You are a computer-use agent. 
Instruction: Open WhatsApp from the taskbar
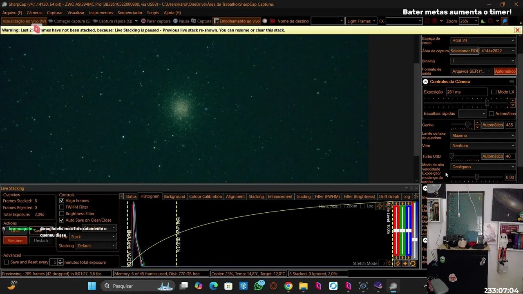click(x=259, y=286)
